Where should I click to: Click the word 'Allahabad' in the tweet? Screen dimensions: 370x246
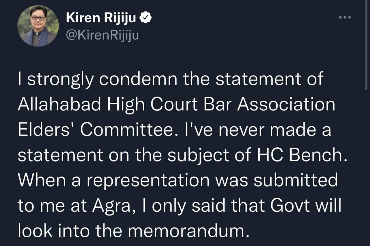point(60,105)
